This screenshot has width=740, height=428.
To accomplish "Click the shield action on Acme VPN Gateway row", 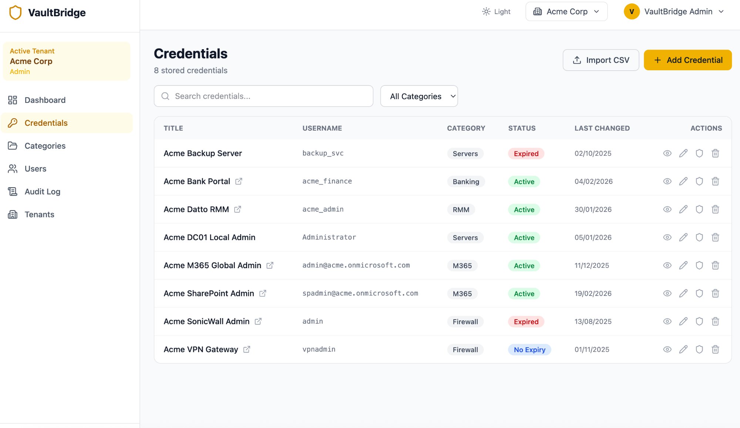I will (699, 349).
